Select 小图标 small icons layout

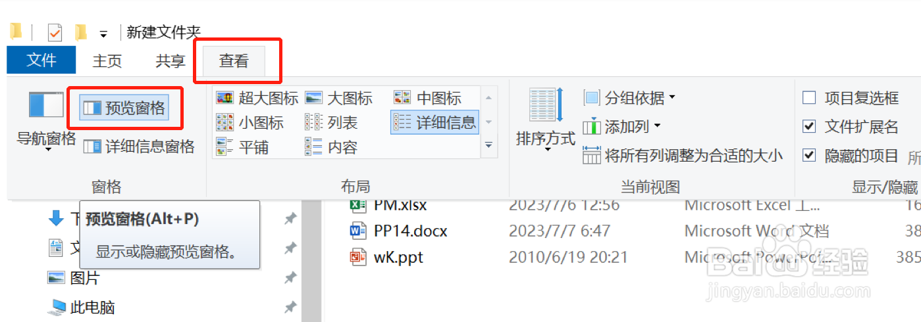(x=250, y=122)
